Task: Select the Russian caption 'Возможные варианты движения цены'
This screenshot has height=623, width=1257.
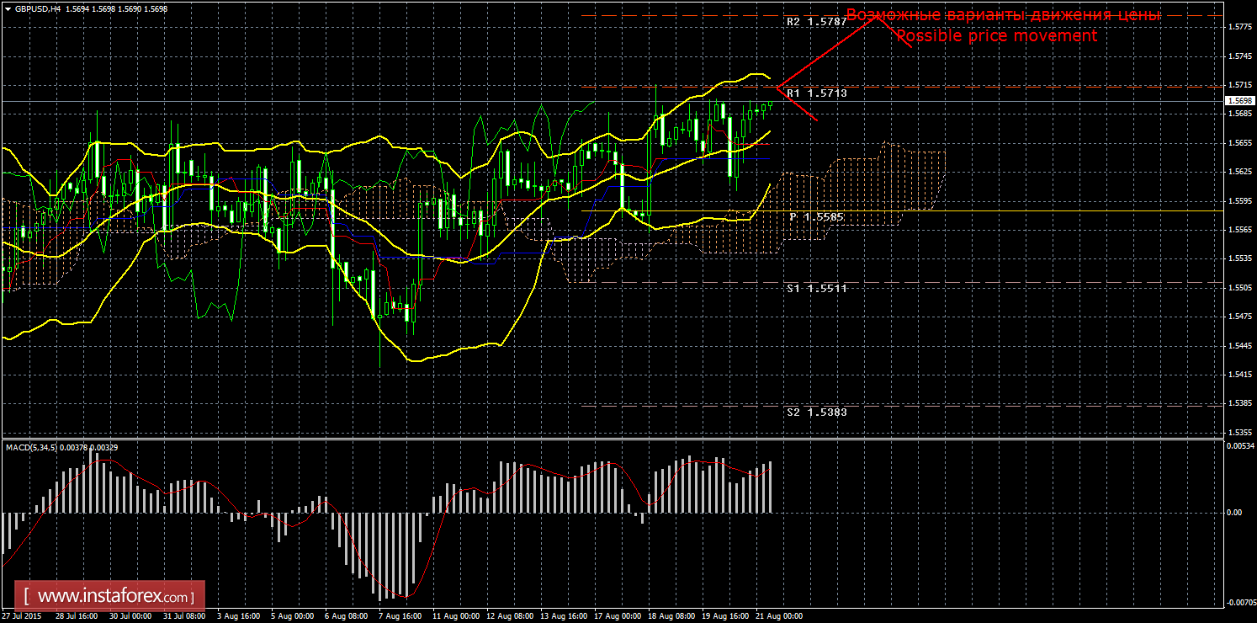Action: [1003, 15]
